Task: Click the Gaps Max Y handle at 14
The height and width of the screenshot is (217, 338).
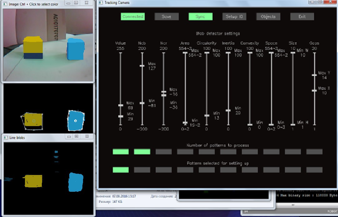Action: 315,75
